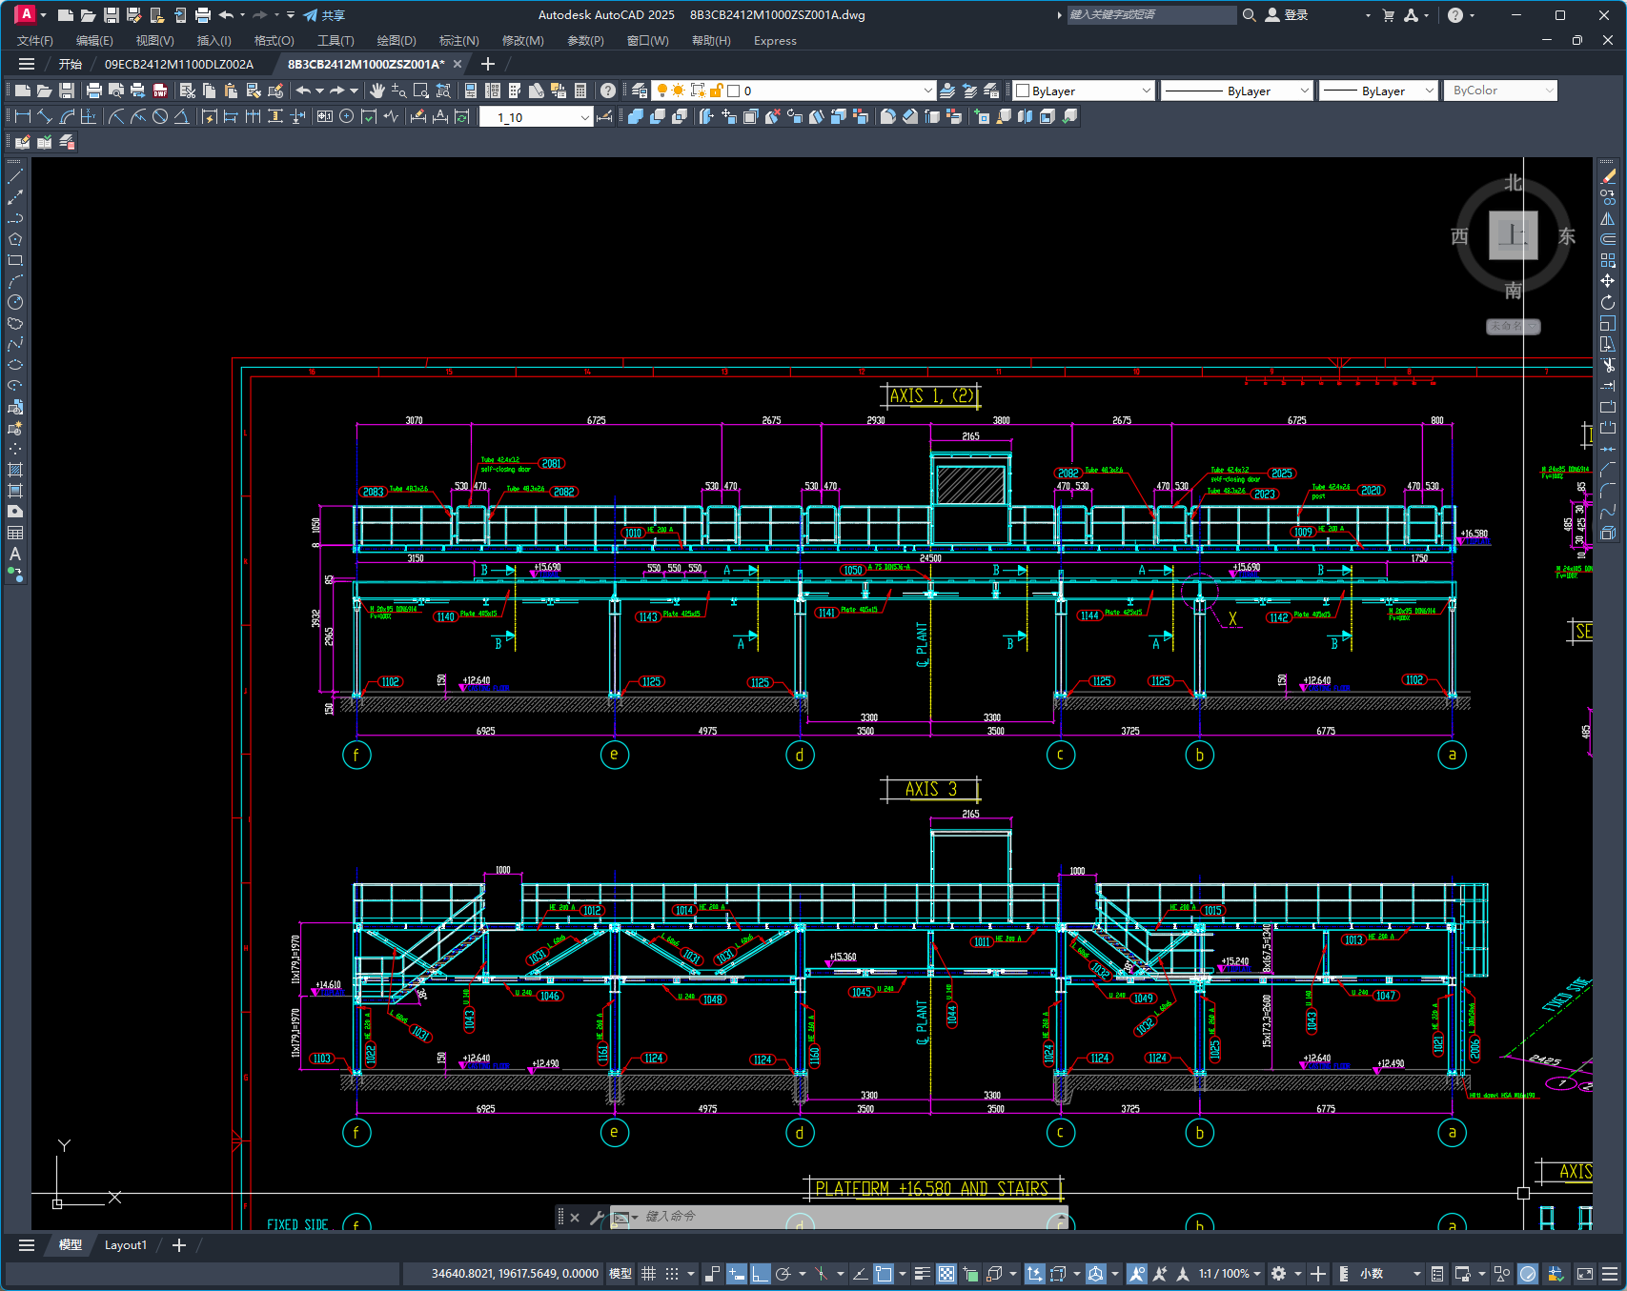1627x1291 pixels.
Task: Click the Dimension Style icon beside 1_10
Action: (604, 116)
